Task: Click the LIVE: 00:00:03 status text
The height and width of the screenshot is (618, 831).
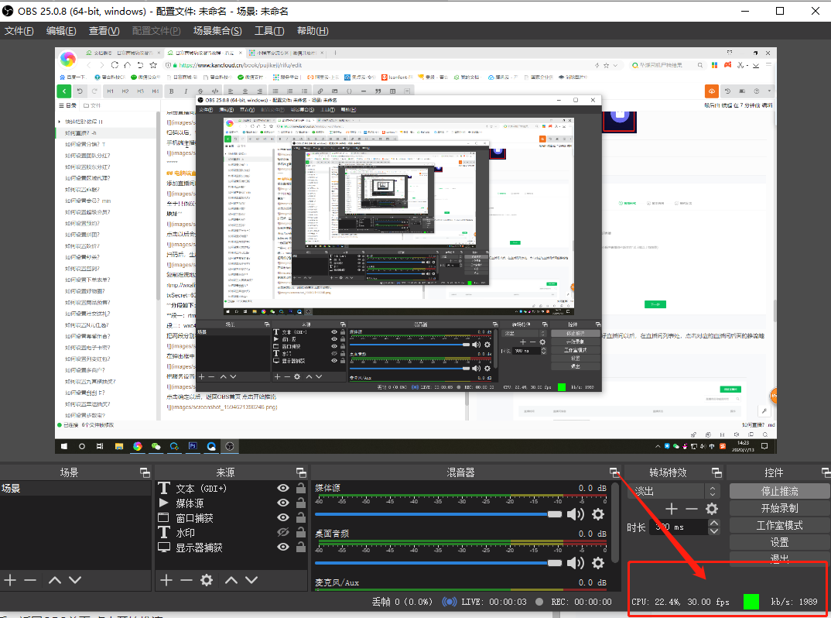Action: coord(494,602)
